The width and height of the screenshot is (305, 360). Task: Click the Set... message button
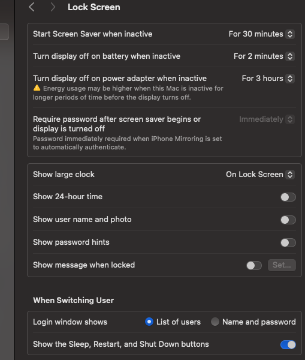tap(282, 265)
